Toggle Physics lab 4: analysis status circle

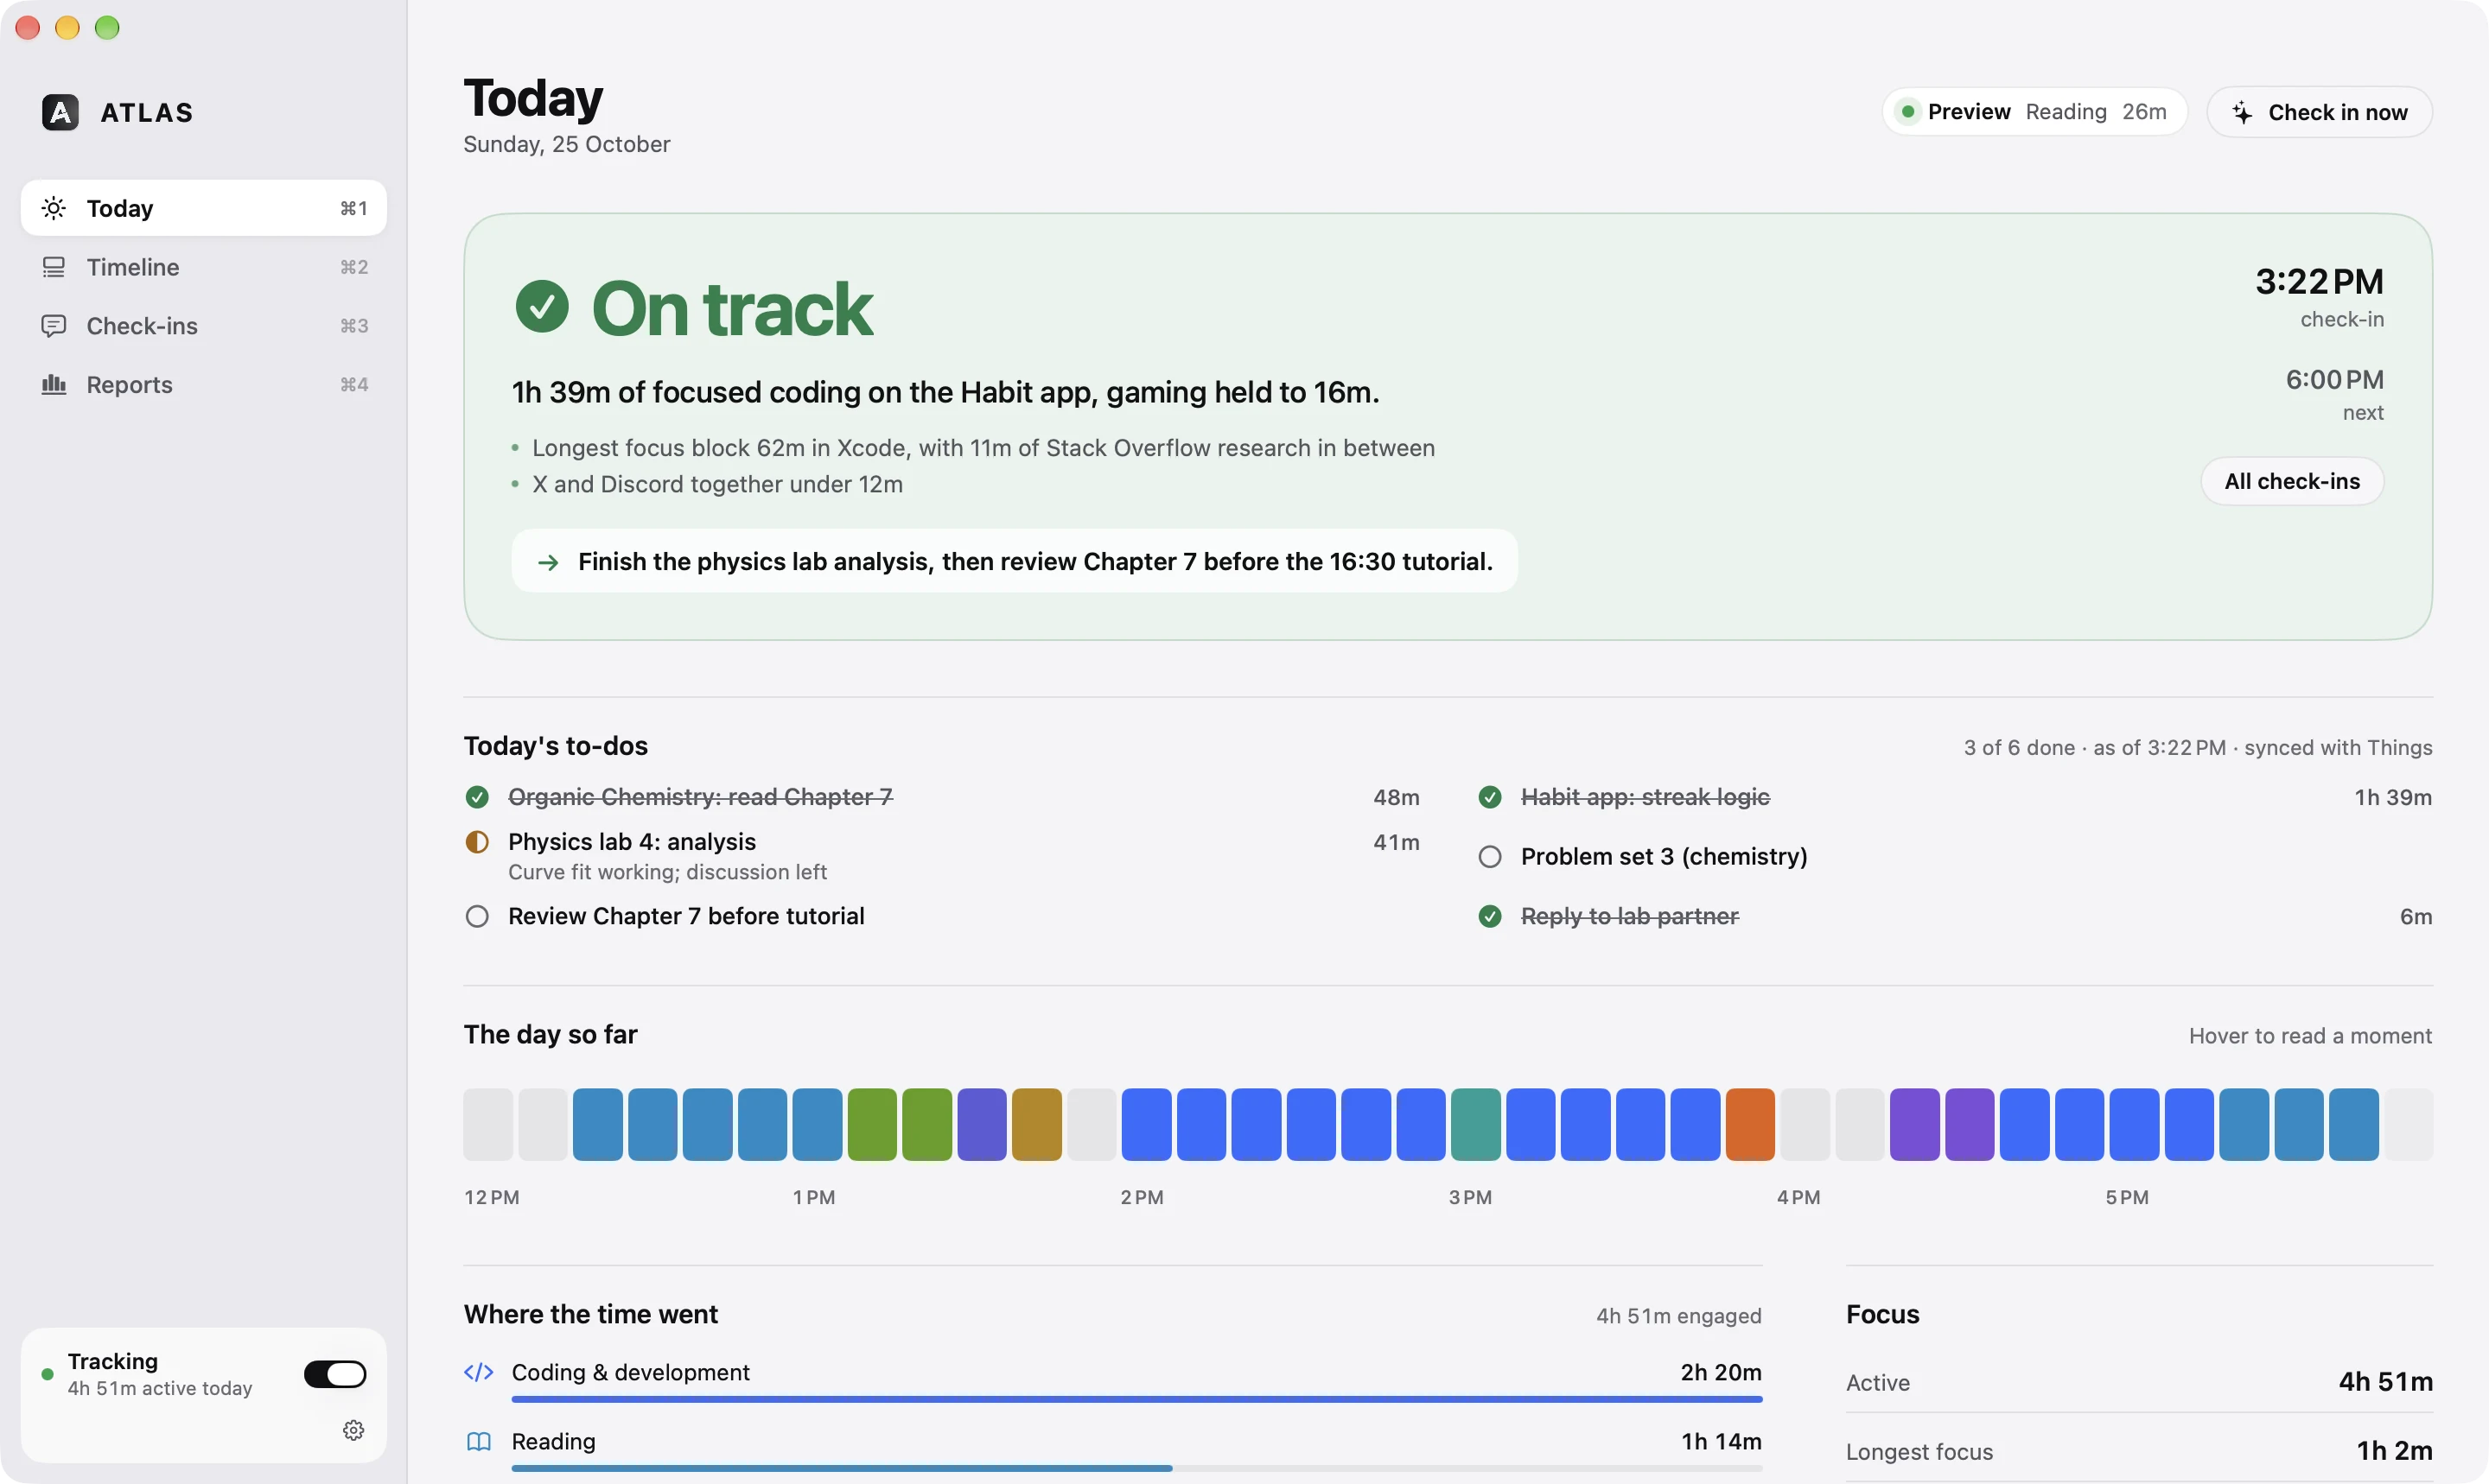(x=477, y=842)
